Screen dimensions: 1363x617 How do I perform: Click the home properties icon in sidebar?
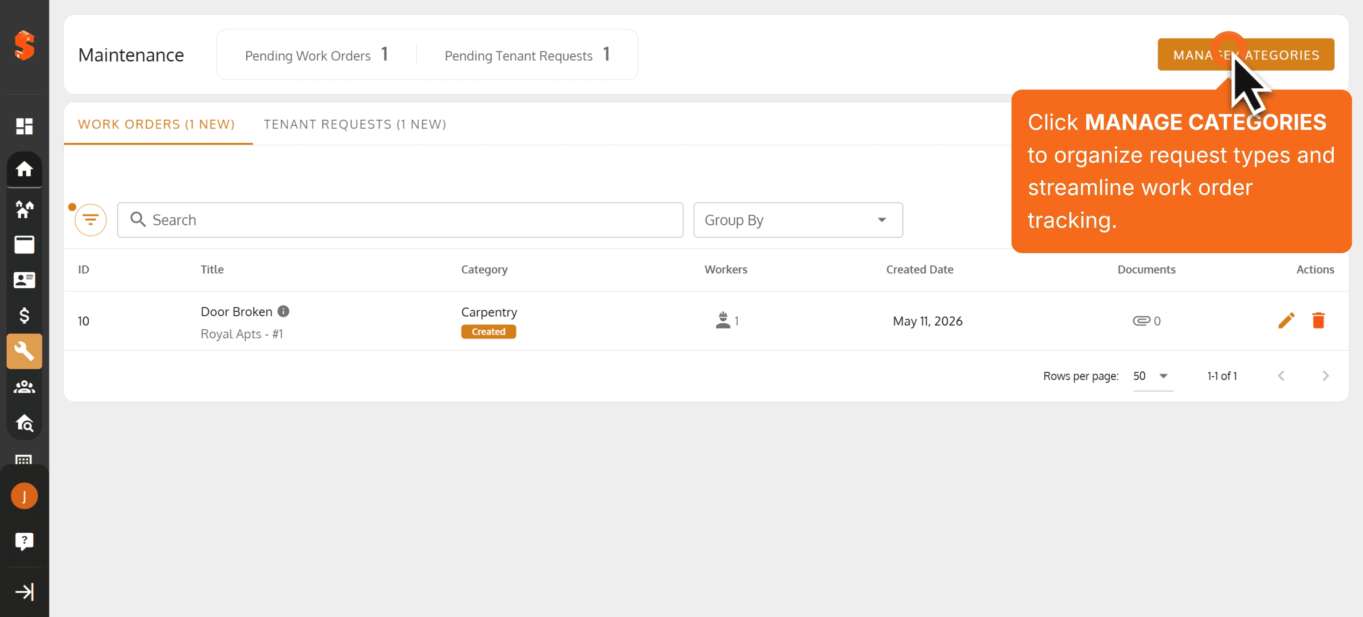[24, 169]
